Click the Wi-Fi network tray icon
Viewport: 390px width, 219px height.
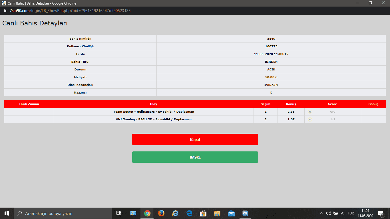pos(343,213)
